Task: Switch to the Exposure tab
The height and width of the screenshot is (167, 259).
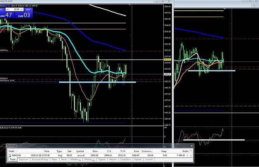Action: point(24,160)
